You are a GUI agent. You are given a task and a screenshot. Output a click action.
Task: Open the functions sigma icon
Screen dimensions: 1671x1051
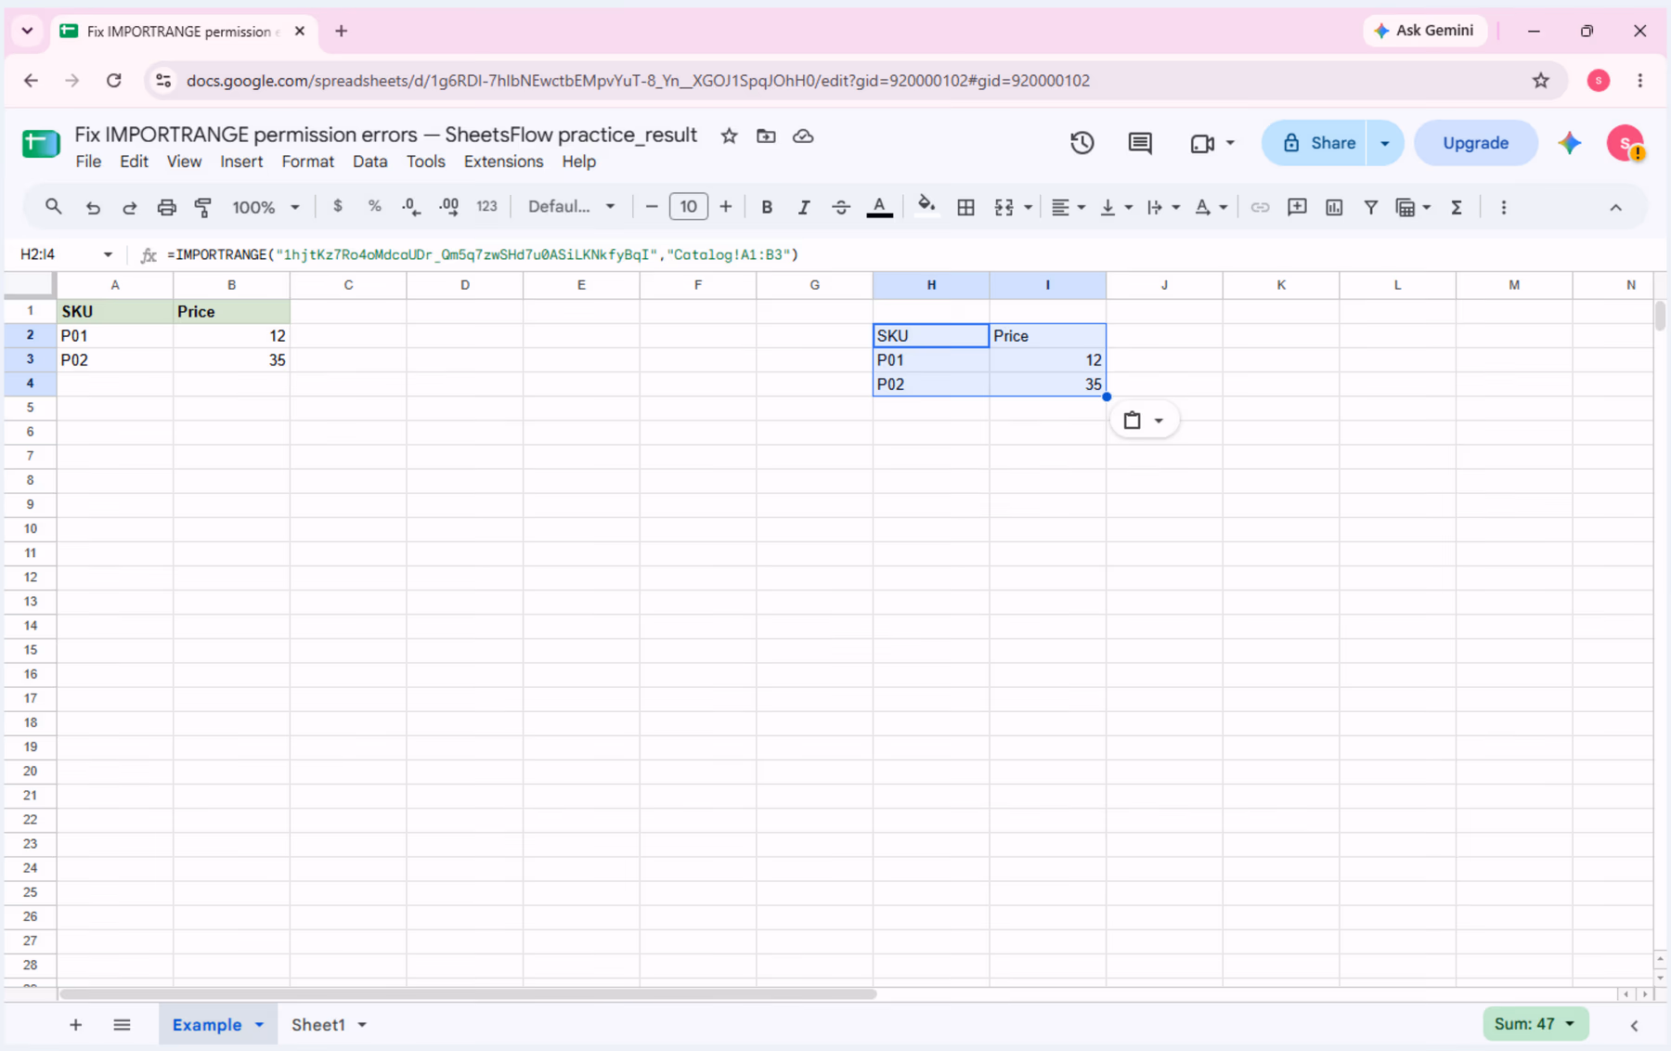tap(1457, 207)
